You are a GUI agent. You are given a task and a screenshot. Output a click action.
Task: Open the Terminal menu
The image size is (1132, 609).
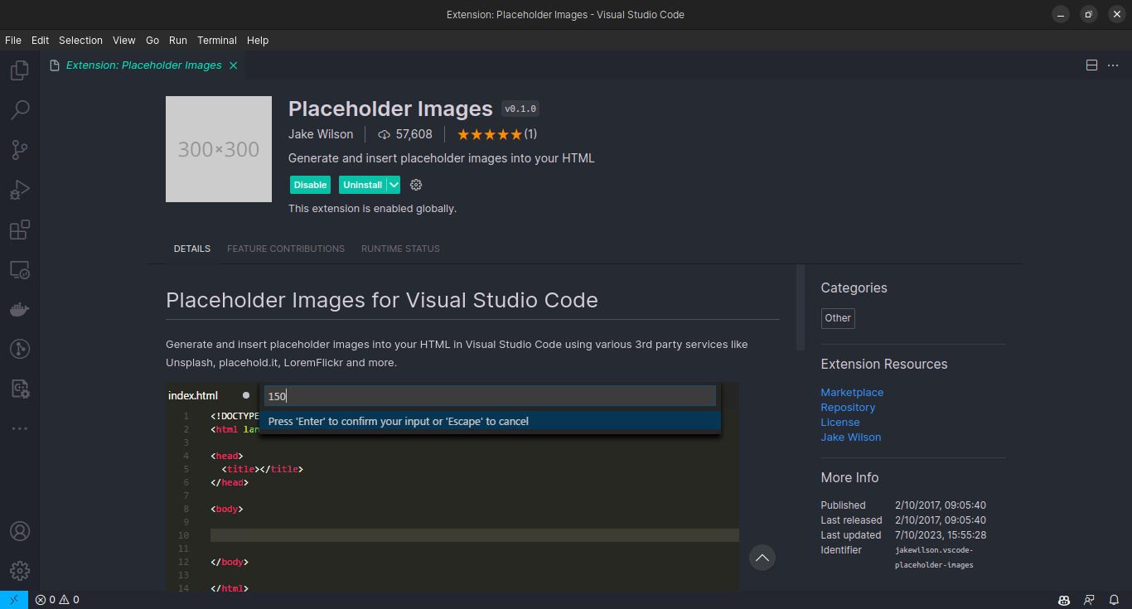[216, 40]
